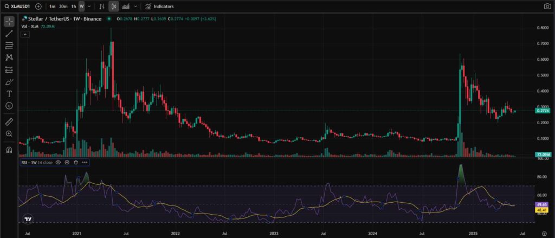
Task: Click the 2021 time axis label
Action: (76, 234)
